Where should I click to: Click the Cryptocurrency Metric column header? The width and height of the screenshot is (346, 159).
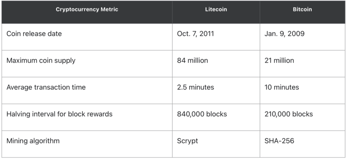87,9
